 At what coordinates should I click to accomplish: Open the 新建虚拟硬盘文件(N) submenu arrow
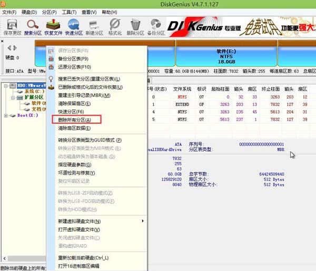click(143, 221)
